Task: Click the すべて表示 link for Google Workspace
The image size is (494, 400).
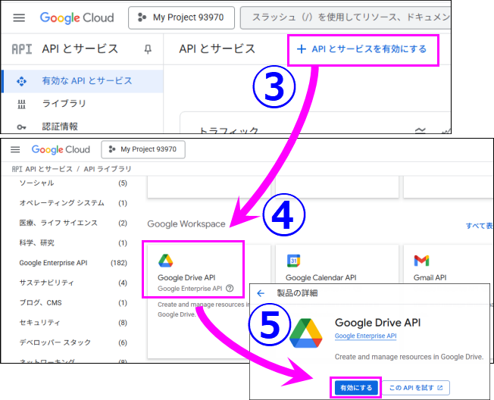Action: (x=479, y=226)
